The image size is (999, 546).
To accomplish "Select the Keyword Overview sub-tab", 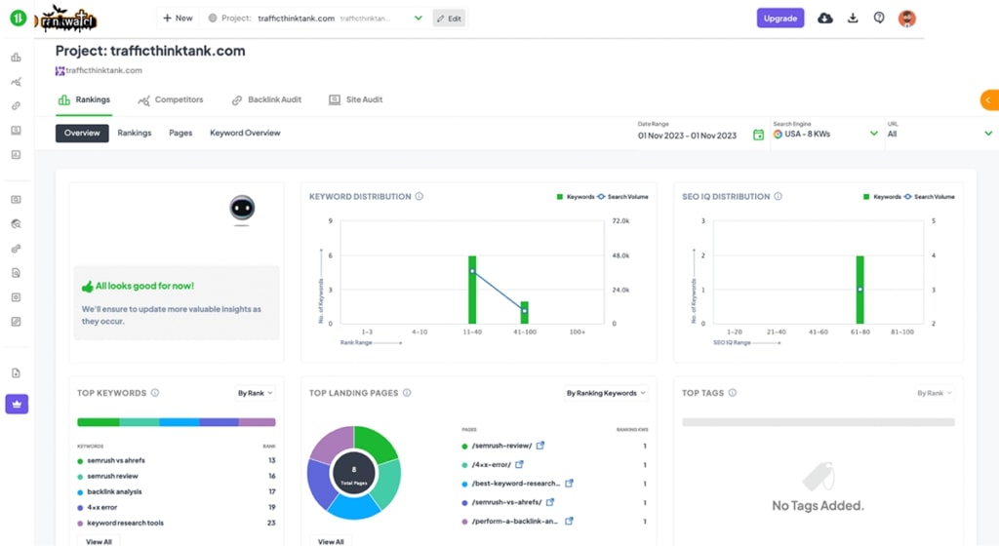I will point(245,133).
